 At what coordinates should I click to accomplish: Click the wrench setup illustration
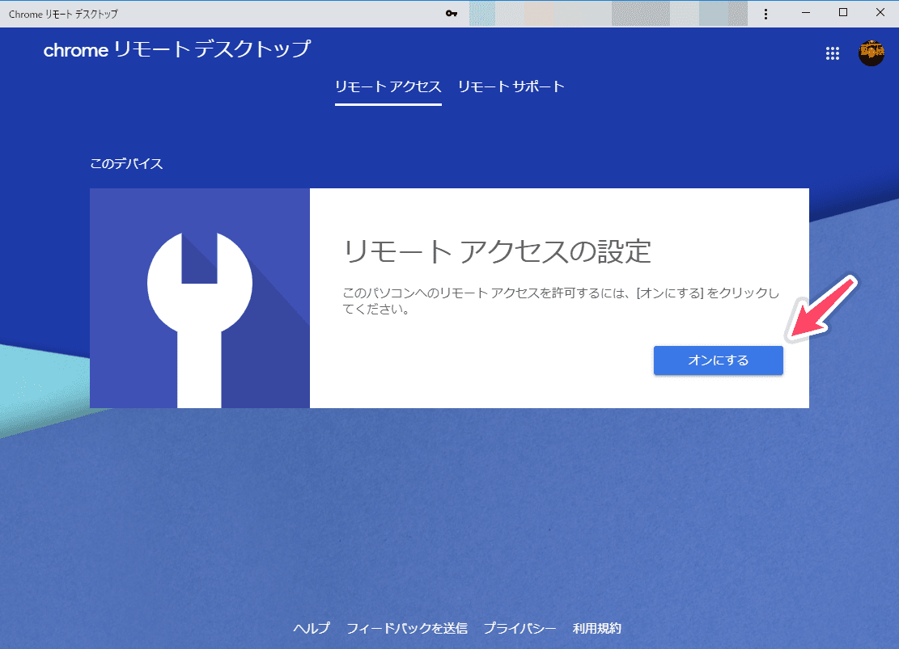[x=200, y=298]
